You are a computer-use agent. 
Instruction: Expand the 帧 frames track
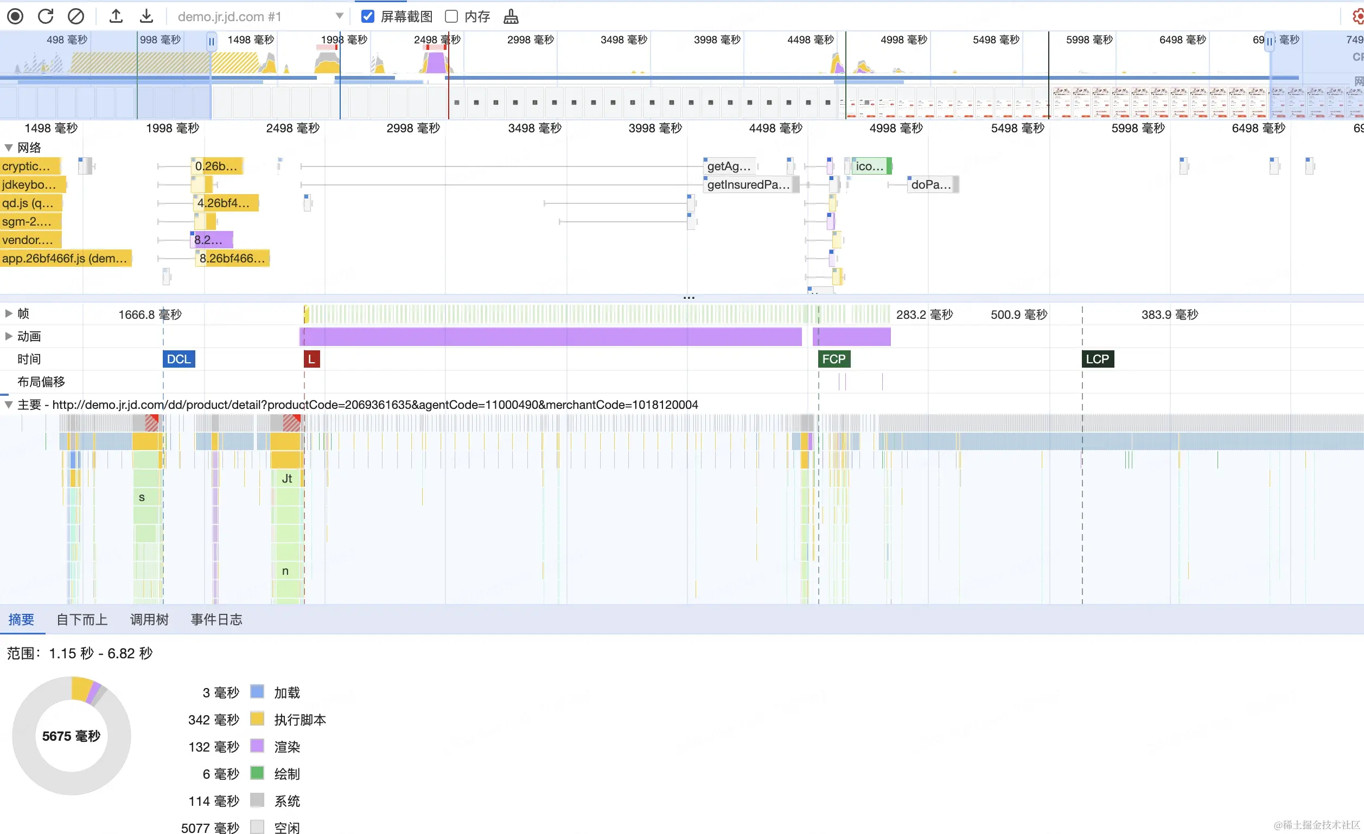(9, 314)
